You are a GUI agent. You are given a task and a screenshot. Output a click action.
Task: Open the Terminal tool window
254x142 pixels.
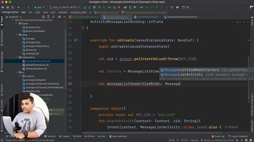coord(50,136)
